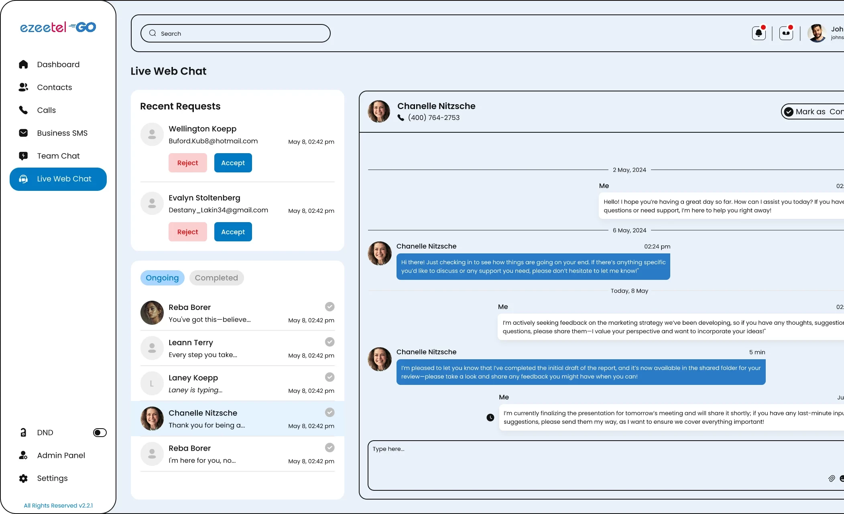Accept Wellington Koepp's chat request

click(233, 163)
